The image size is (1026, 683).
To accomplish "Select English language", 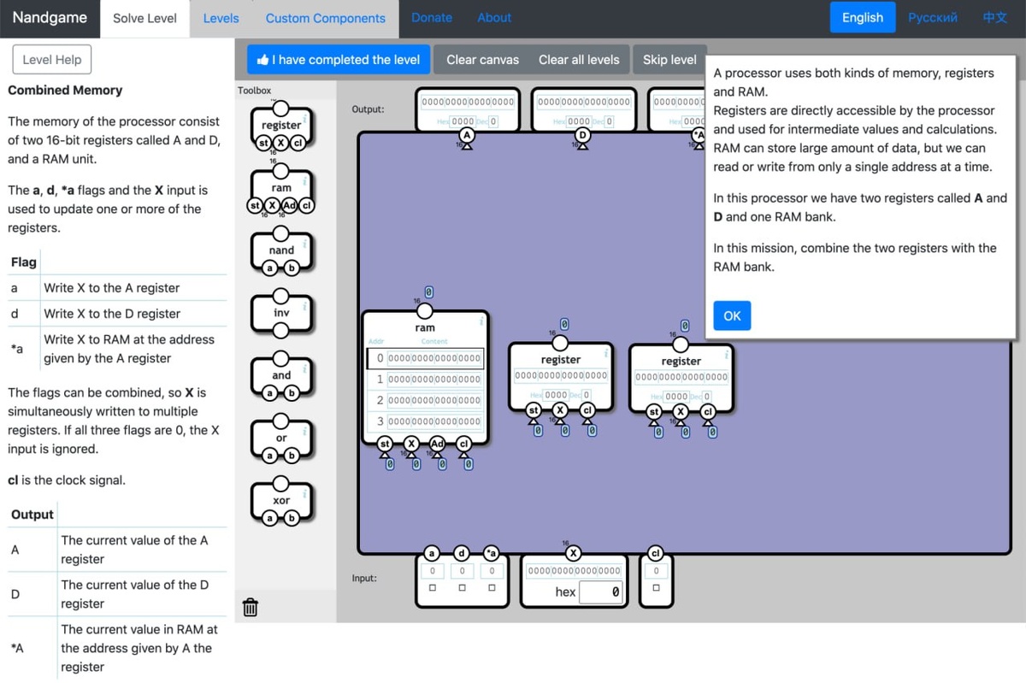I will tap(863, 17).
